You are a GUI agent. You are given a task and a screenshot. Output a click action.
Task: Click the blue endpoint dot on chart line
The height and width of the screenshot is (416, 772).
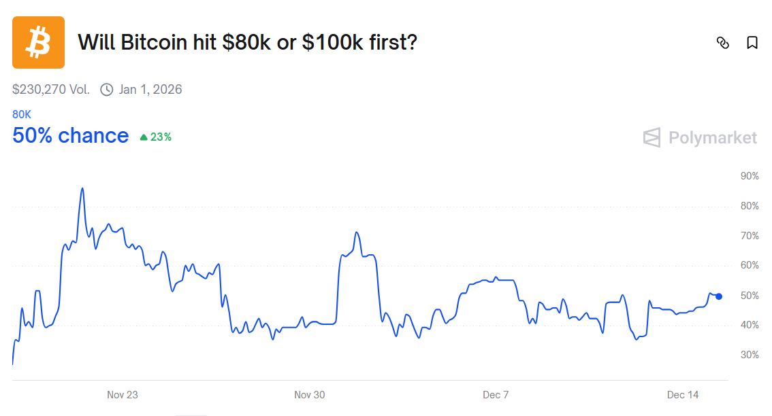tap(719, 296)
